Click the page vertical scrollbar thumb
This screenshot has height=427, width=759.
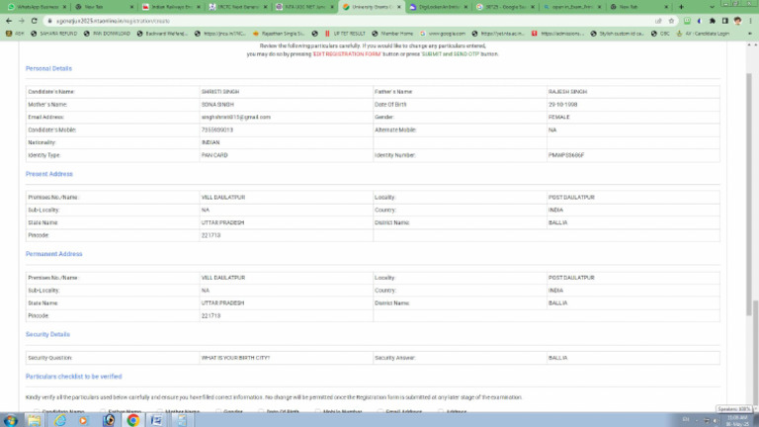[749, 194]
